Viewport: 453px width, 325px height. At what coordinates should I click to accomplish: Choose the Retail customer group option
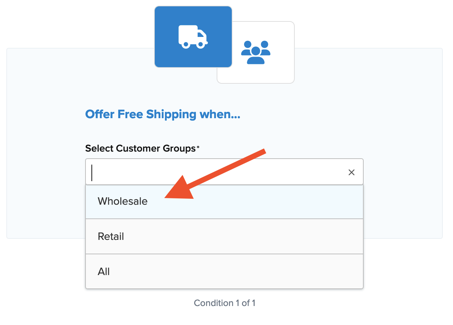click(224, 236)
